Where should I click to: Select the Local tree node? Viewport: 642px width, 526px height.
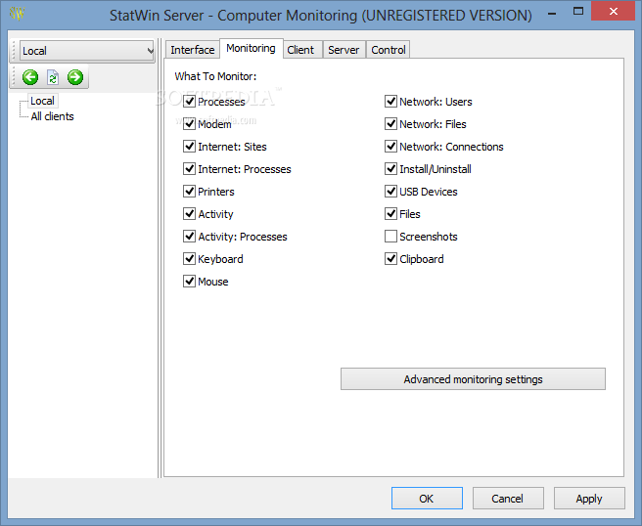pos(43,101)
